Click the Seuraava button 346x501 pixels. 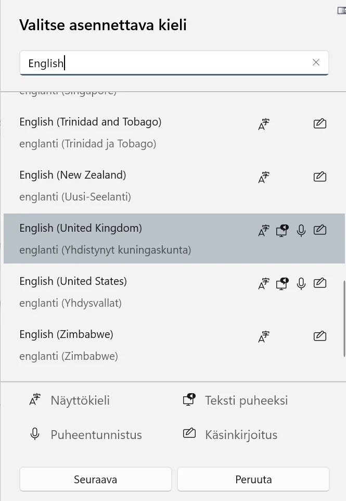(x=95, y=479)
